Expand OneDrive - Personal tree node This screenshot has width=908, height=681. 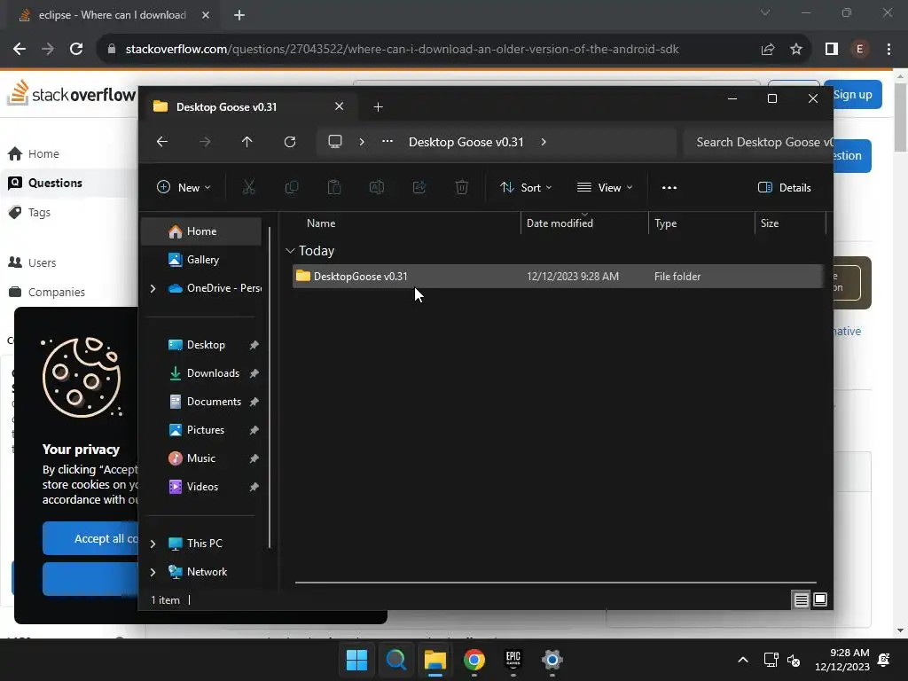tap(153, 288)
